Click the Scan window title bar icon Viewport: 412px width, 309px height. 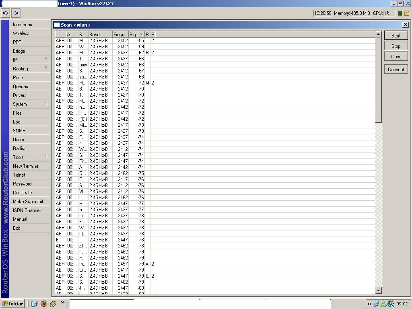pyautogui.click(x=56, y=25)
